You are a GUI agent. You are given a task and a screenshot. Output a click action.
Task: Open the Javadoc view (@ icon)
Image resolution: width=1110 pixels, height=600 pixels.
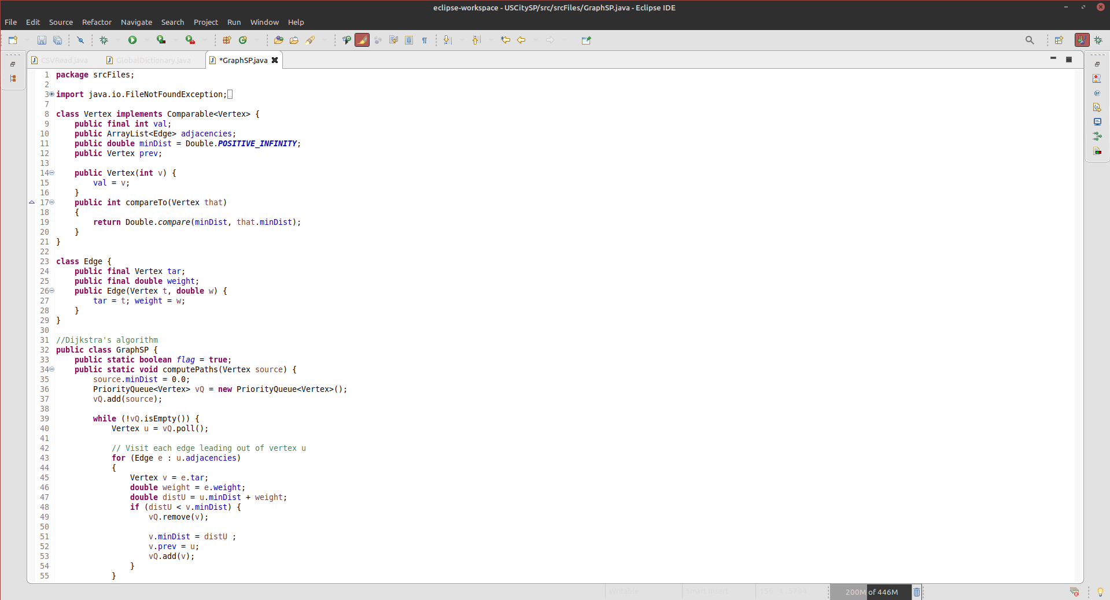point(1097,93)
